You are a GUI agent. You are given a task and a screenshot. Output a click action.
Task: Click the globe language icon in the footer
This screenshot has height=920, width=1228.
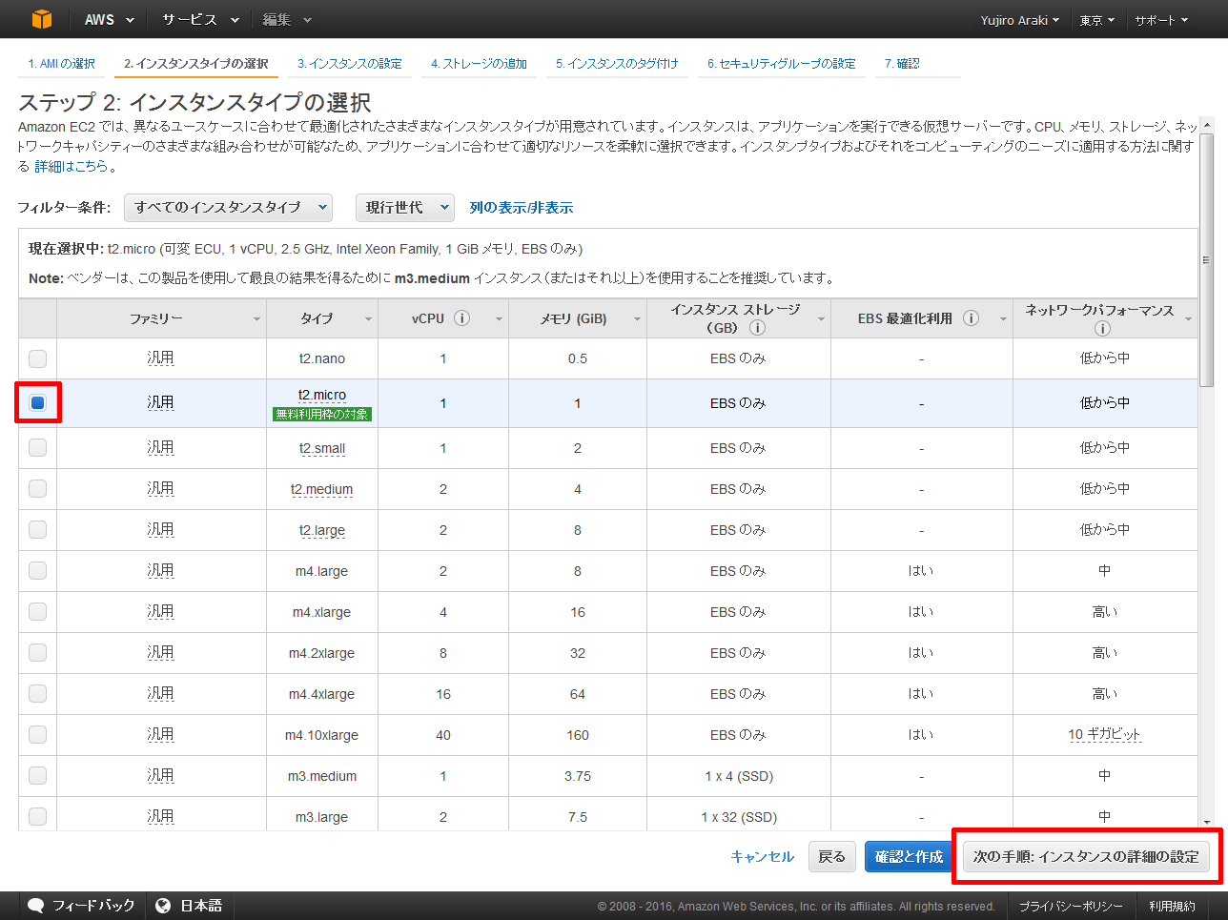[x=163, y=906]
